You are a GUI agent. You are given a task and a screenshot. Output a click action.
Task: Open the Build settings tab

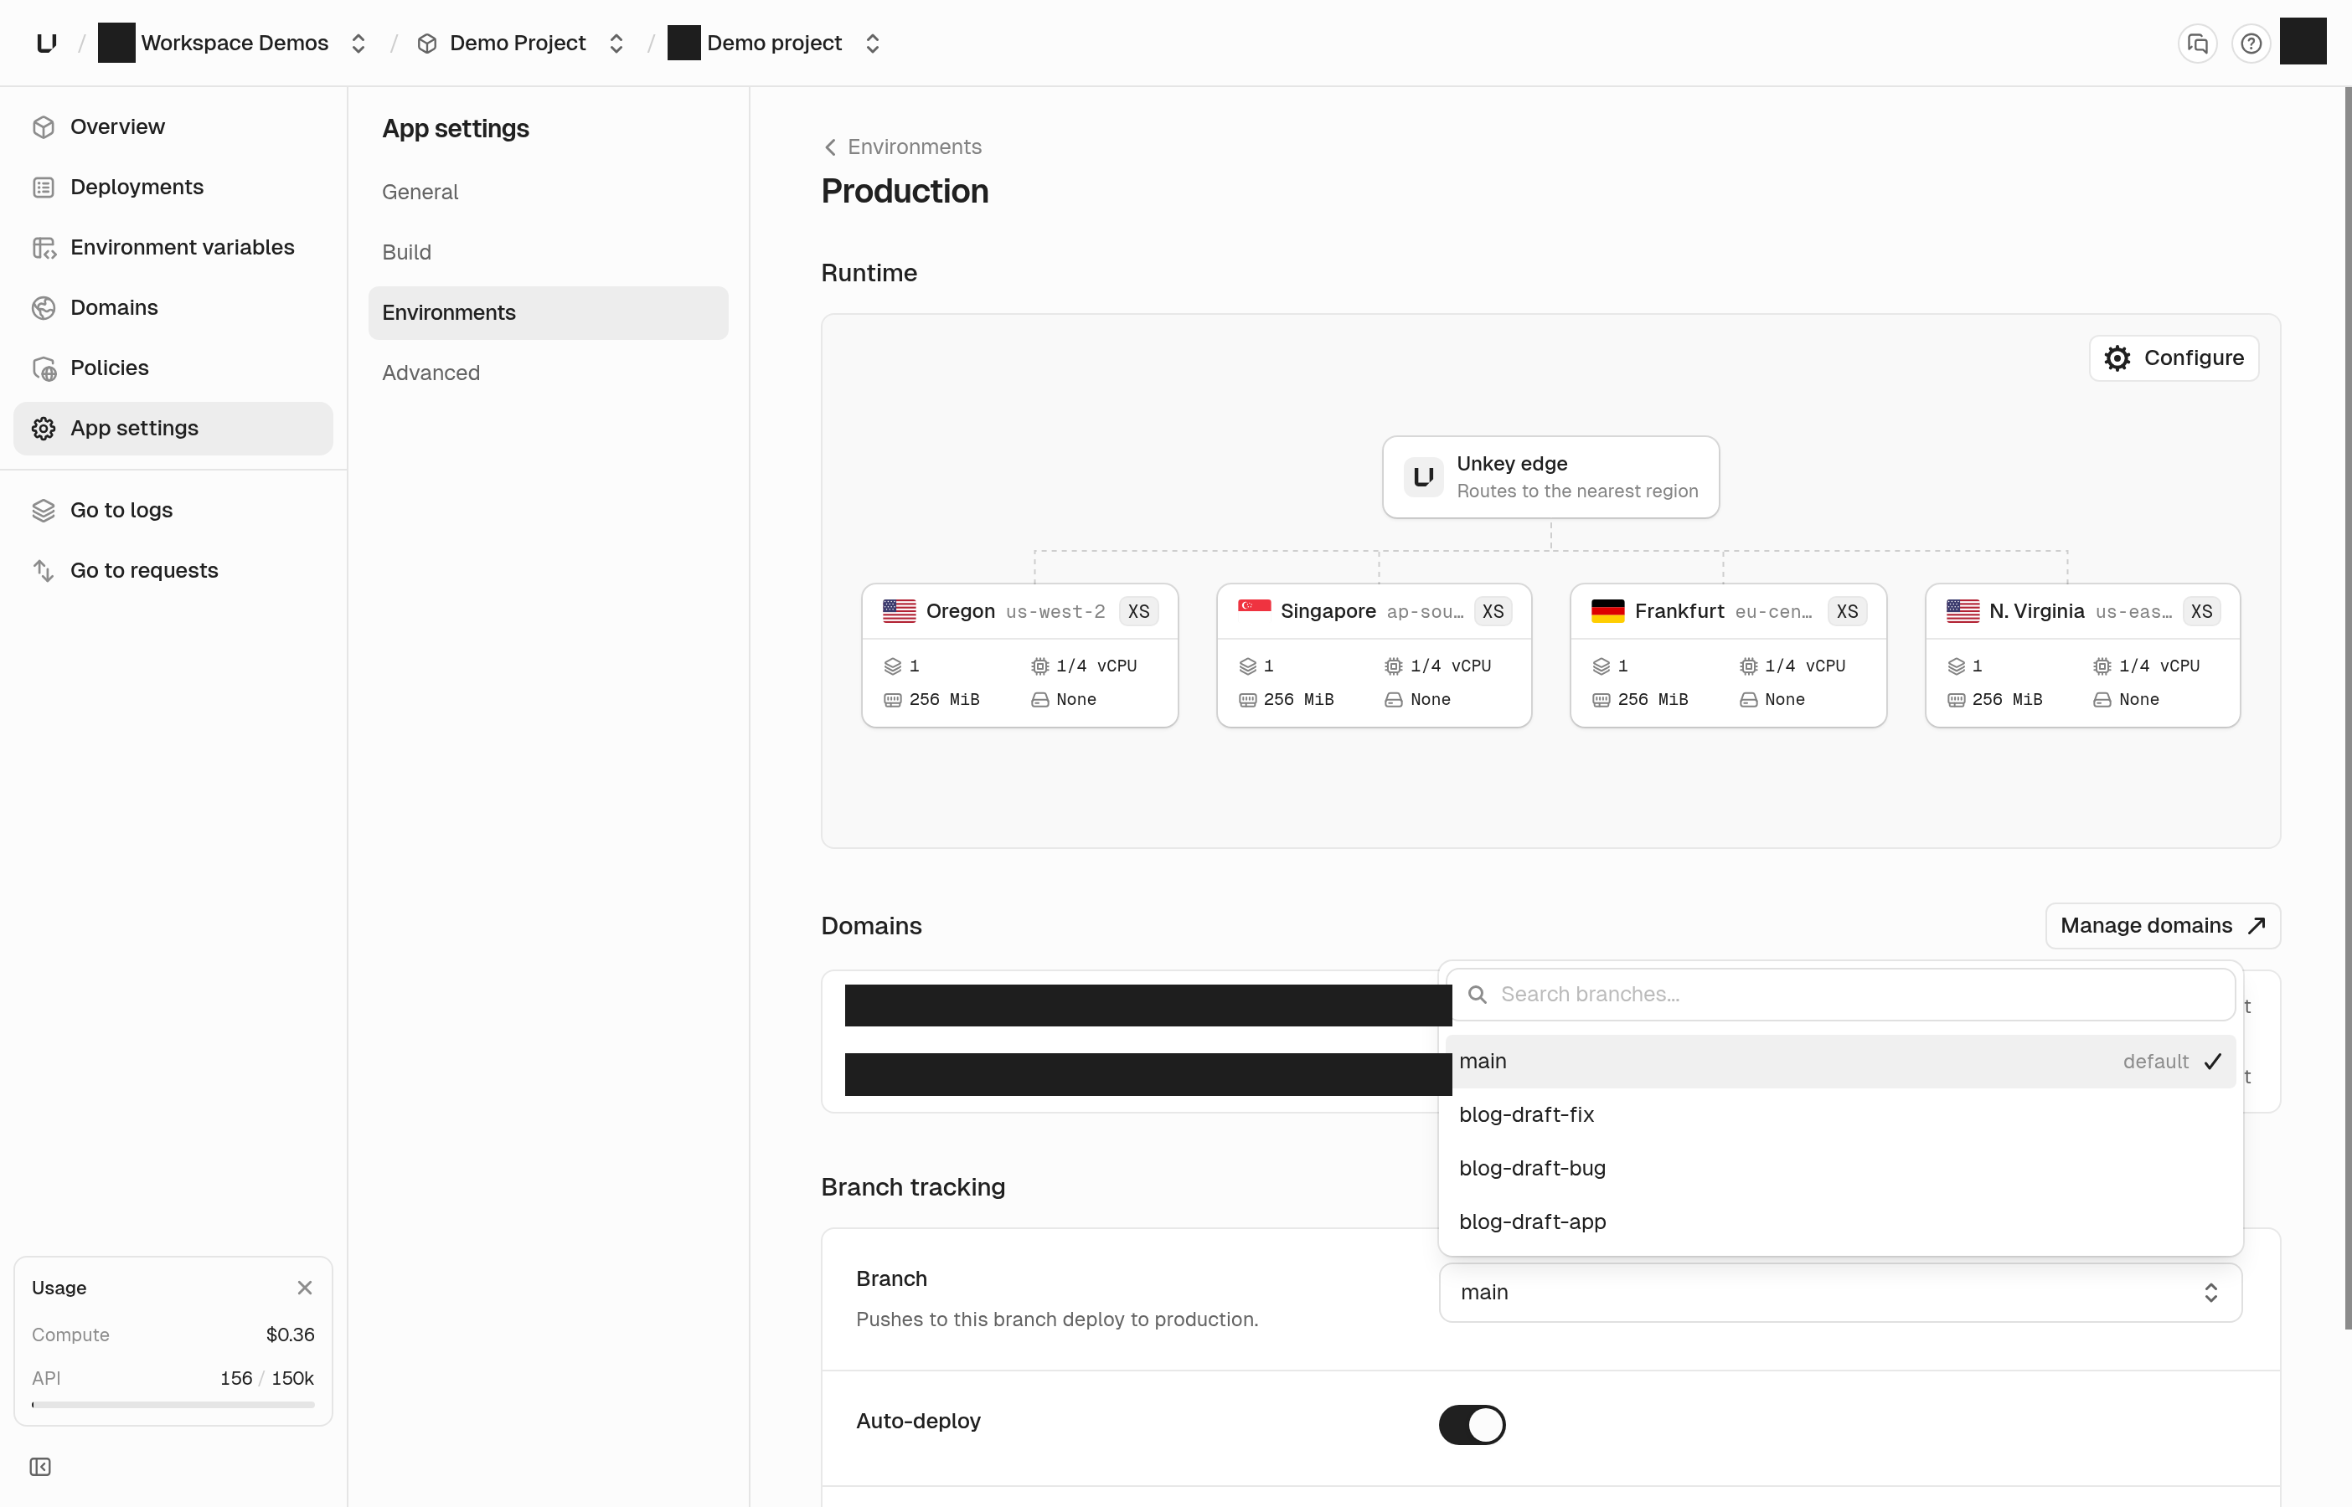pos(548,253)
